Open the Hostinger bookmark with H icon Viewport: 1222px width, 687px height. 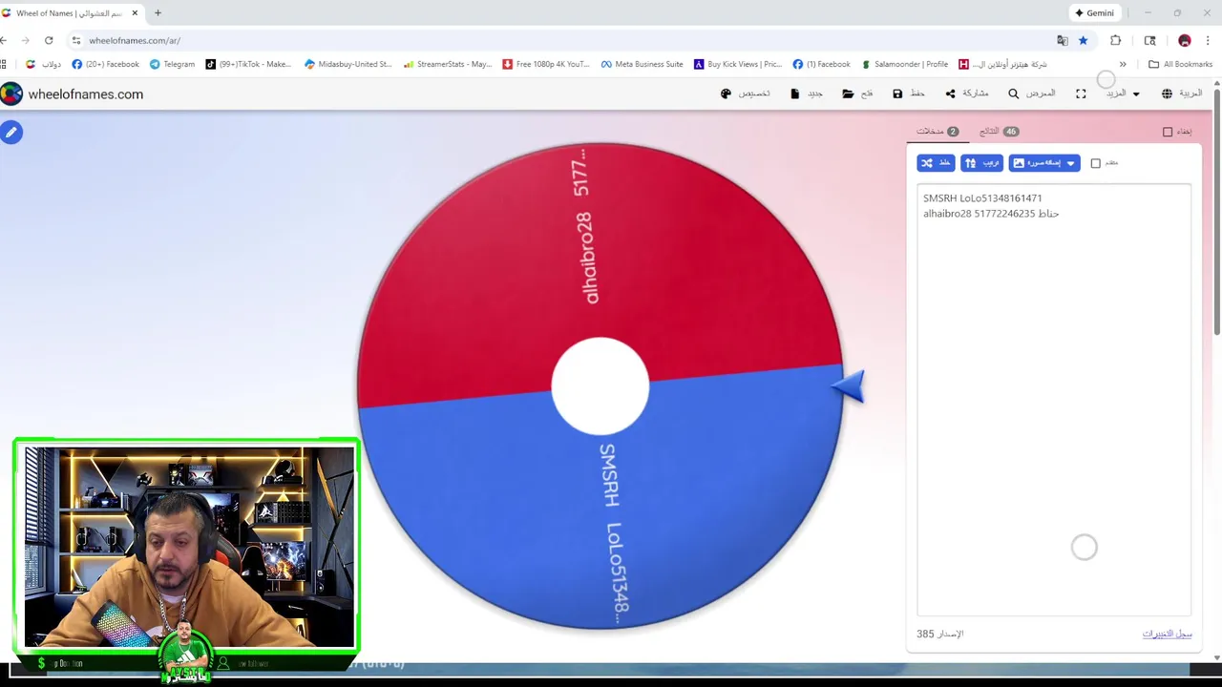point(1003,64)
